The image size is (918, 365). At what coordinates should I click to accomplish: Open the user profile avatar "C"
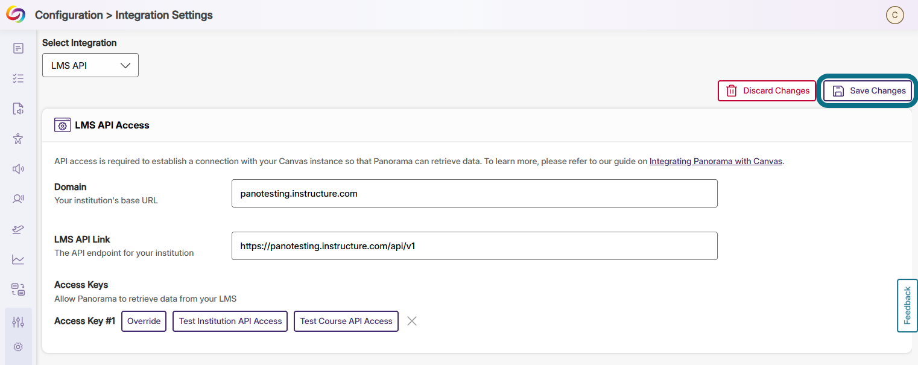click(x=894, y=15)
